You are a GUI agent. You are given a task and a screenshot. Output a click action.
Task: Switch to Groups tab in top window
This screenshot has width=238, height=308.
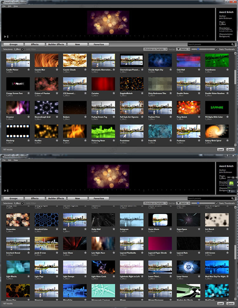(x=14, y=45)
